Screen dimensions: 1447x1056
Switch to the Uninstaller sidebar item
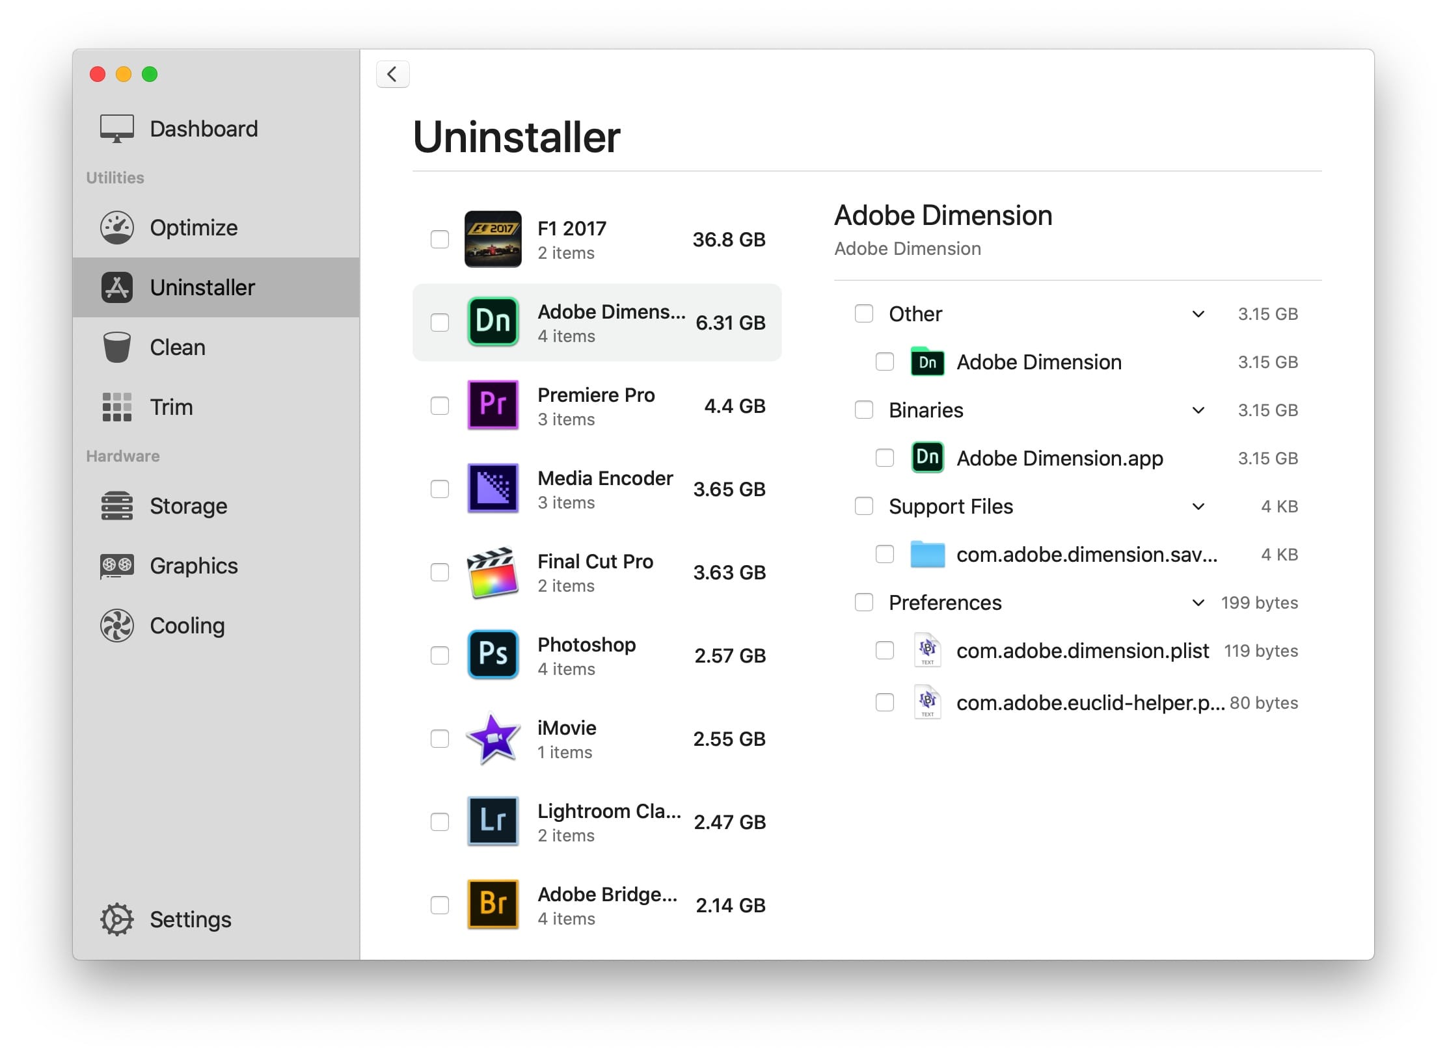(x=216, y=287)
